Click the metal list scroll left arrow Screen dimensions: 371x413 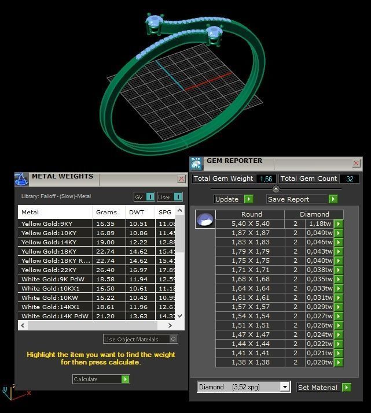tap(23, 326)
